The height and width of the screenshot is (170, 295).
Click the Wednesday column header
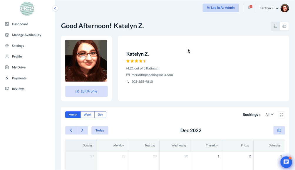click(x=175, y=145)
